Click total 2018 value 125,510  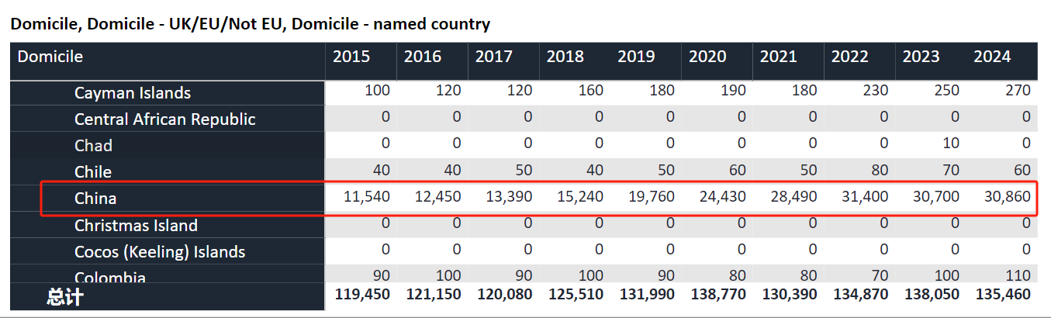pyautogui.click(x=576, y=295)
